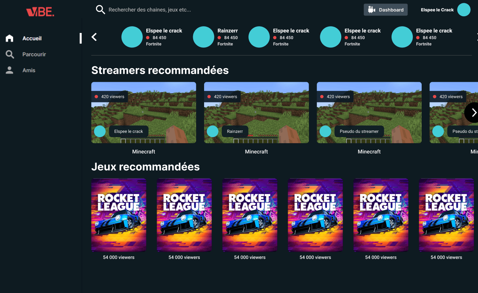Viewport: 478px width, 293px height.
Task: Focus the 'Rechercher des chaines, jeux etc...' field
Action: pyautogui.click(x=150, y=10)
